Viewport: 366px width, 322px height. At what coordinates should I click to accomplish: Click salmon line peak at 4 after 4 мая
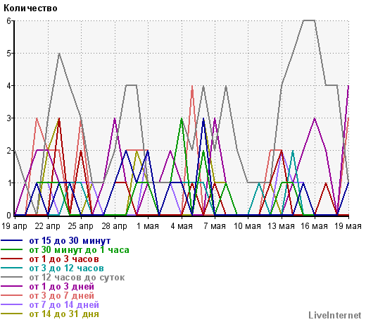tap(192, 86)
